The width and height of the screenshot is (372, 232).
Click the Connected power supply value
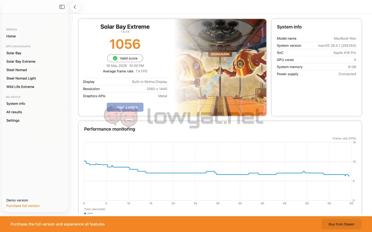pos(347,74)
